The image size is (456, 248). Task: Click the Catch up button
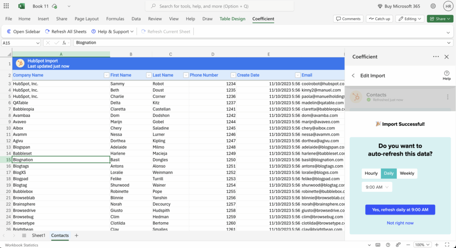[x=379, y=19]
